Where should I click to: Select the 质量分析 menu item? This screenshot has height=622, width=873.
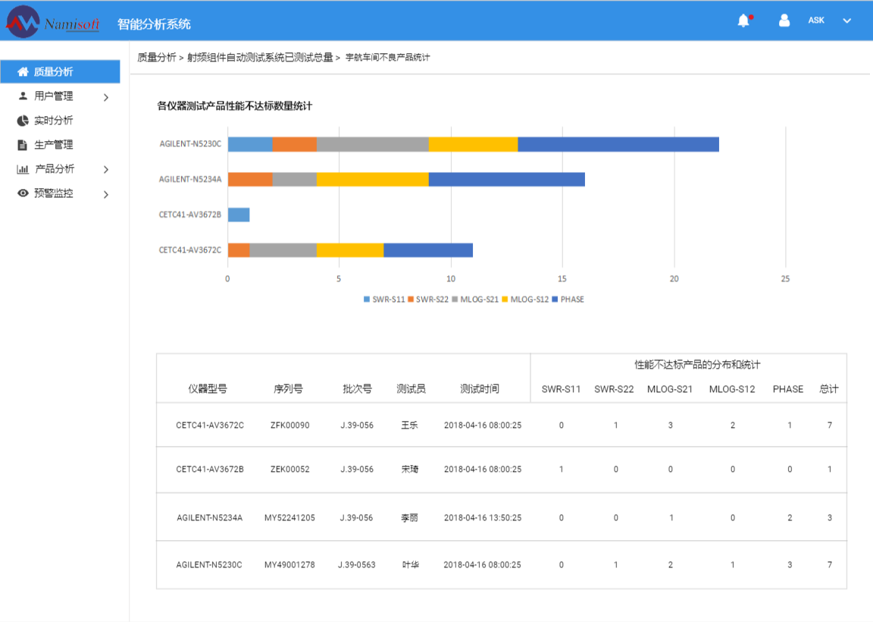pos(60,71)
